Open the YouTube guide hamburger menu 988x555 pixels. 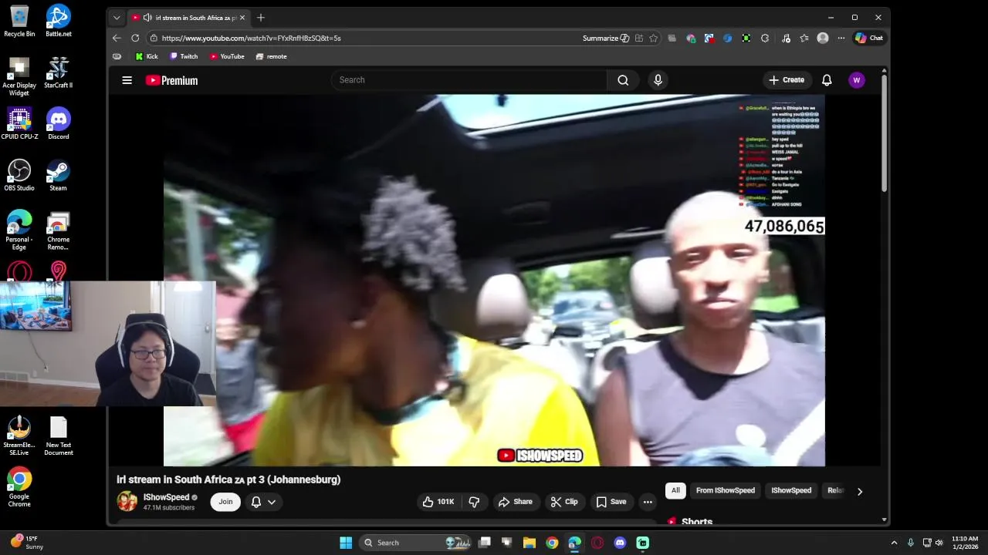(x=127, y=80)
